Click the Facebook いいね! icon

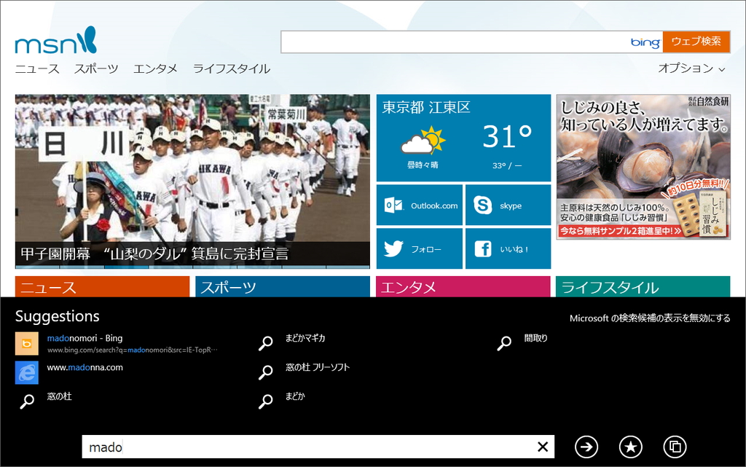pos(484,248)
